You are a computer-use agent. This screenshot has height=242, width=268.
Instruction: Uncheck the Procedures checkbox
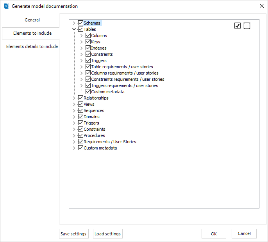click(80, 135)
